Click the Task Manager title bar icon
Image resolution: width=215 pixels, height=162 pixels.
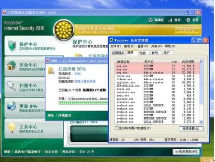[111, 40]
